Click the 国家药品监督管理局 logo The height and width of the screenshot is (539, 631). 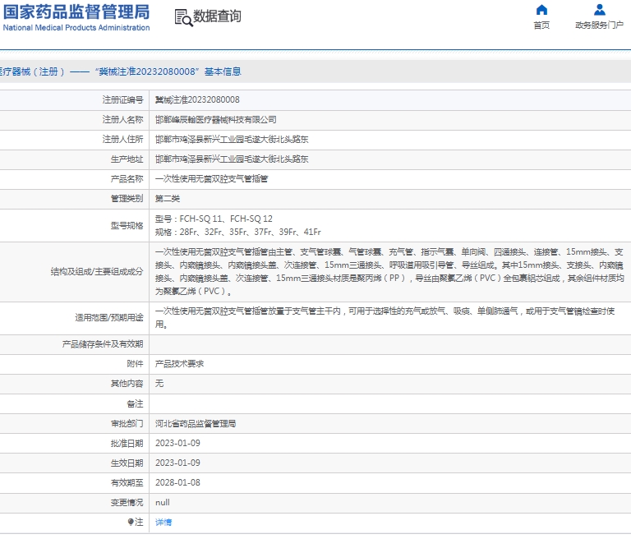pyautogui.click(x=76, y=12)
